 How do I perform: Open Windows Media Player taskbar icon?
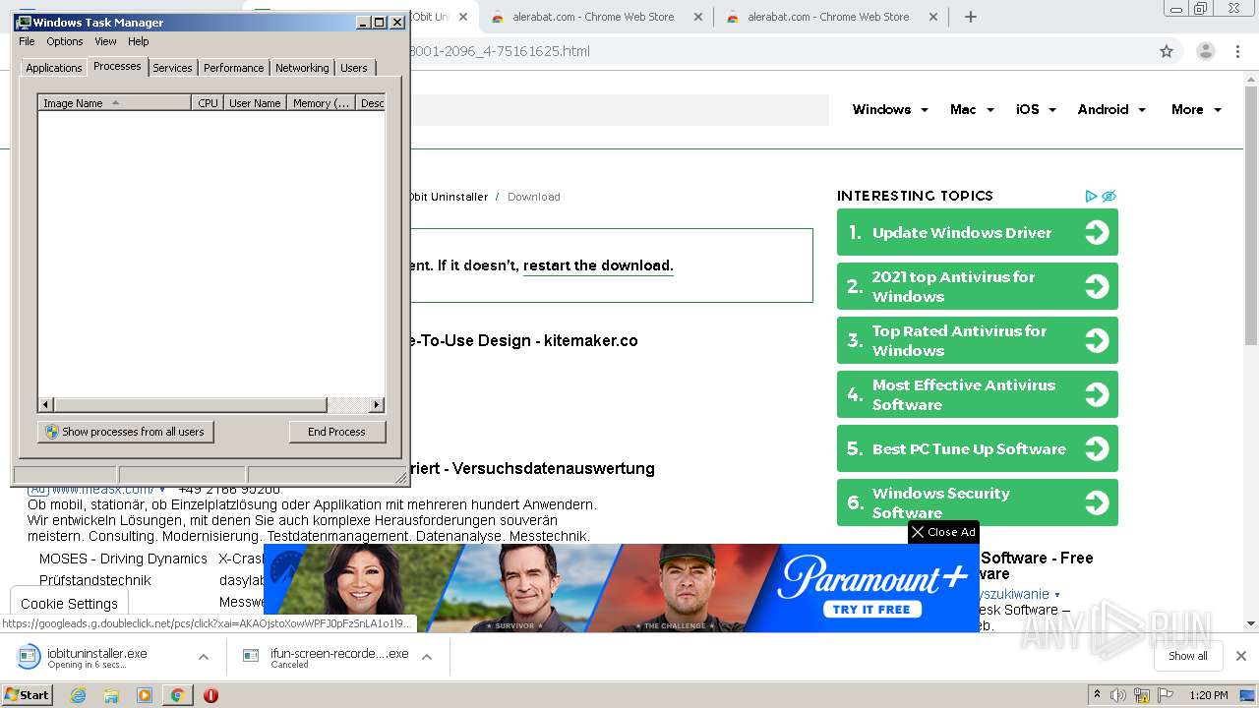pos(145,695)
